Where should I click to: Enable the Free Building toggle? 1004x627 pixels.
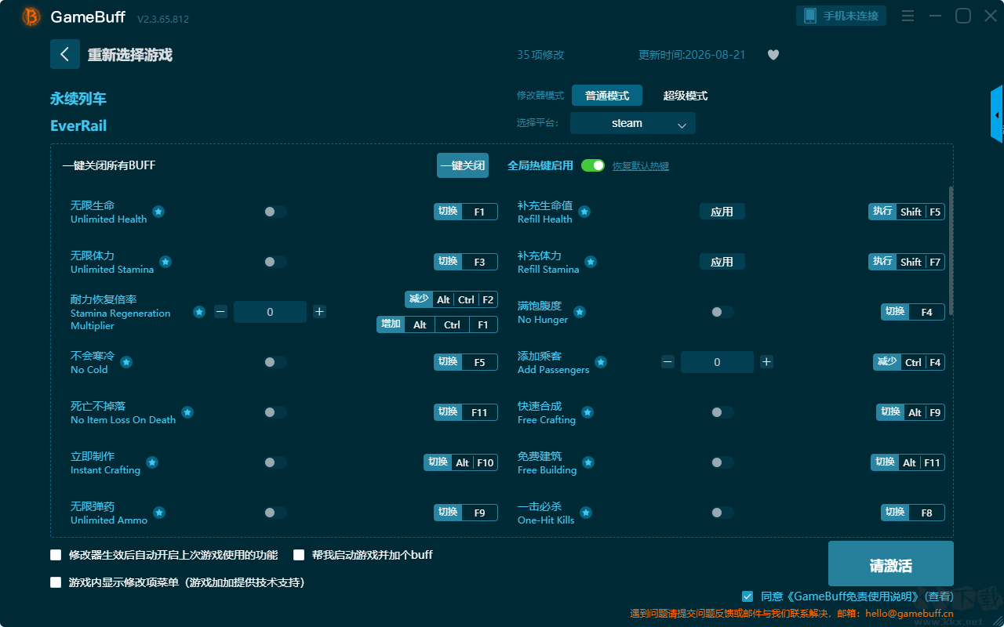(722, 462)
